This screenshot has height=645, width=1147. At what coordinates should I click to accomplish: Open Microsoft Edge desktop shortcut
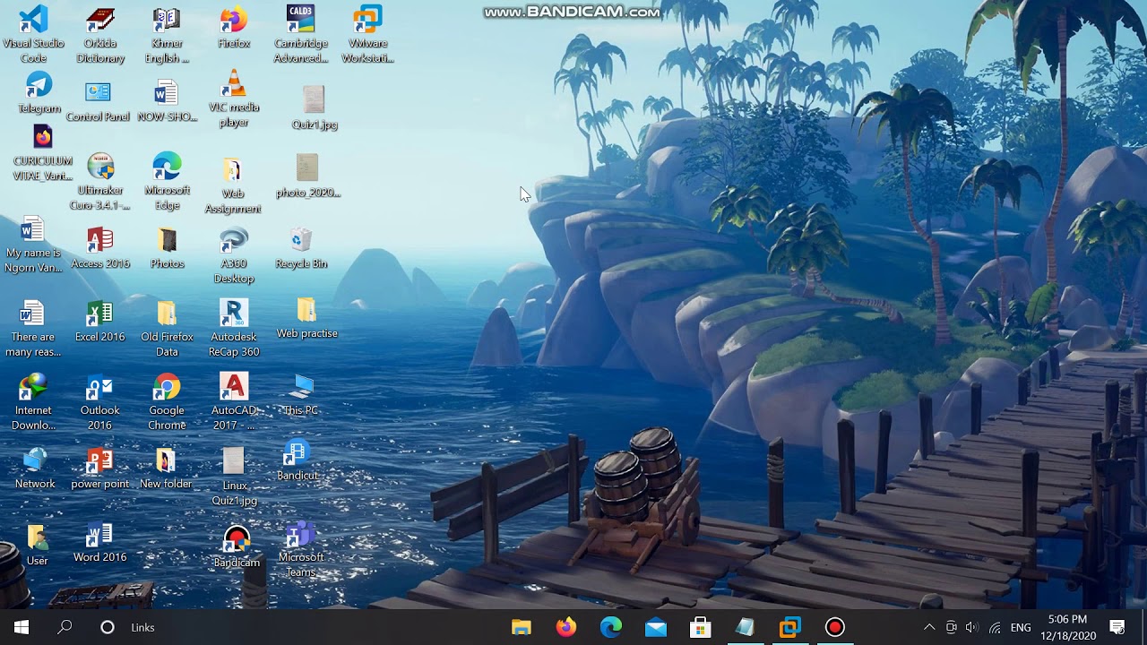(167, 182)
